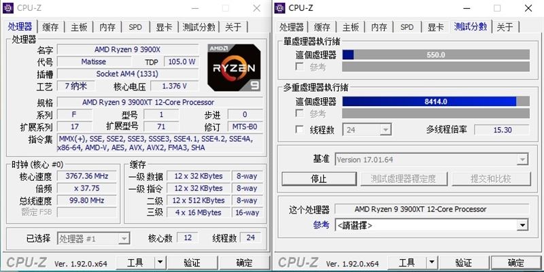Enable the 參考 checkbox under multi thread
The image size is (544, 272).
pos(299,113)
